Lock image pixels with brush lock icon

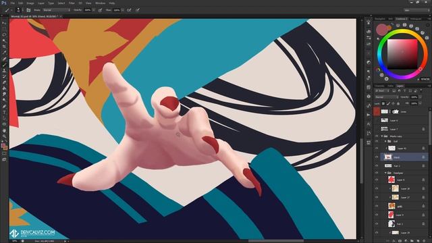click(388, 103)
